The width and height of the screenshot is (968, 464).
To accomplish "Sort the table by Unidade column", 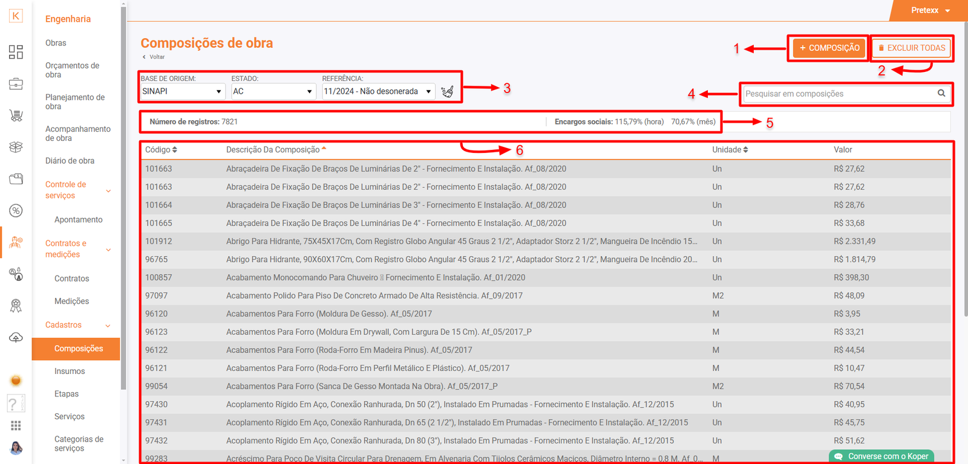I will click(x=730, y=150).
